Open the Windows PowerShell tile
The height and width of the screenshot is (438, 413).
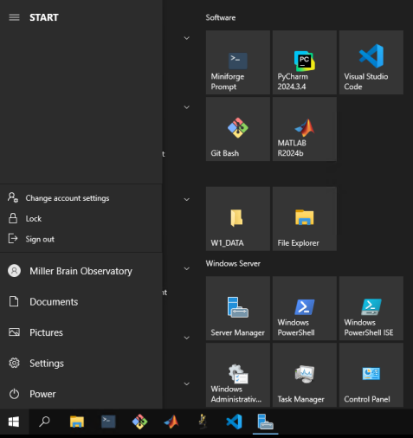[305, 308]
